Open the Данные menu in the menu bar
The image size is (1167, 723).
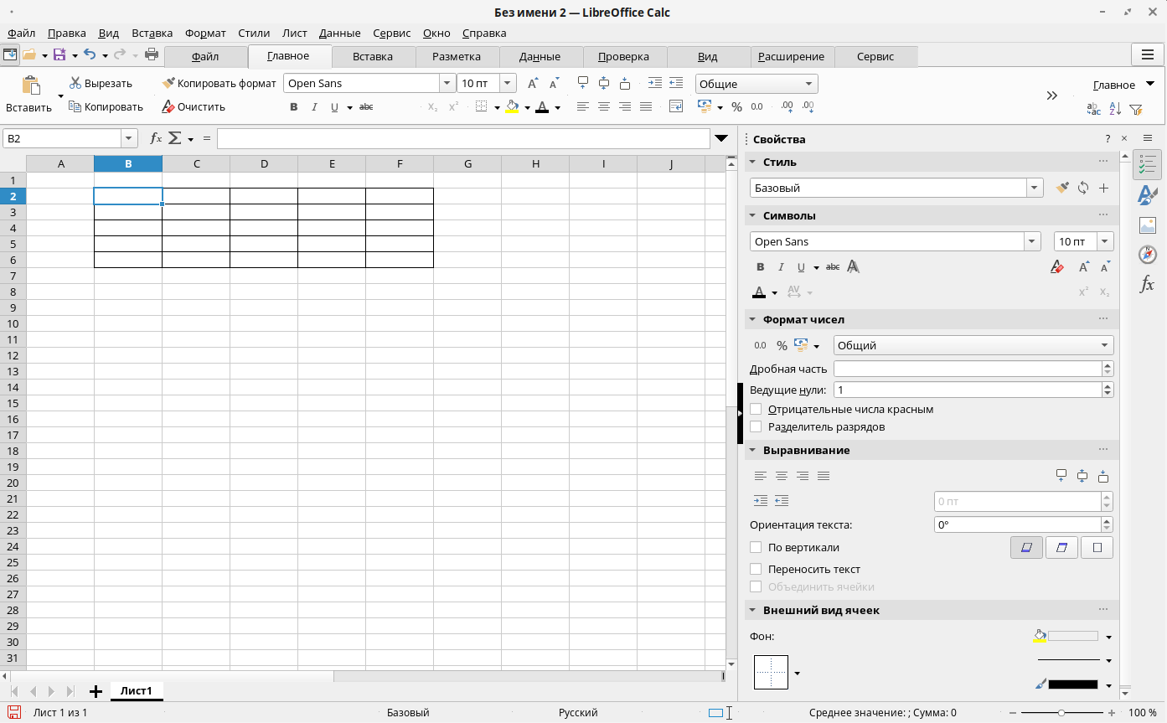click(339, 34)
